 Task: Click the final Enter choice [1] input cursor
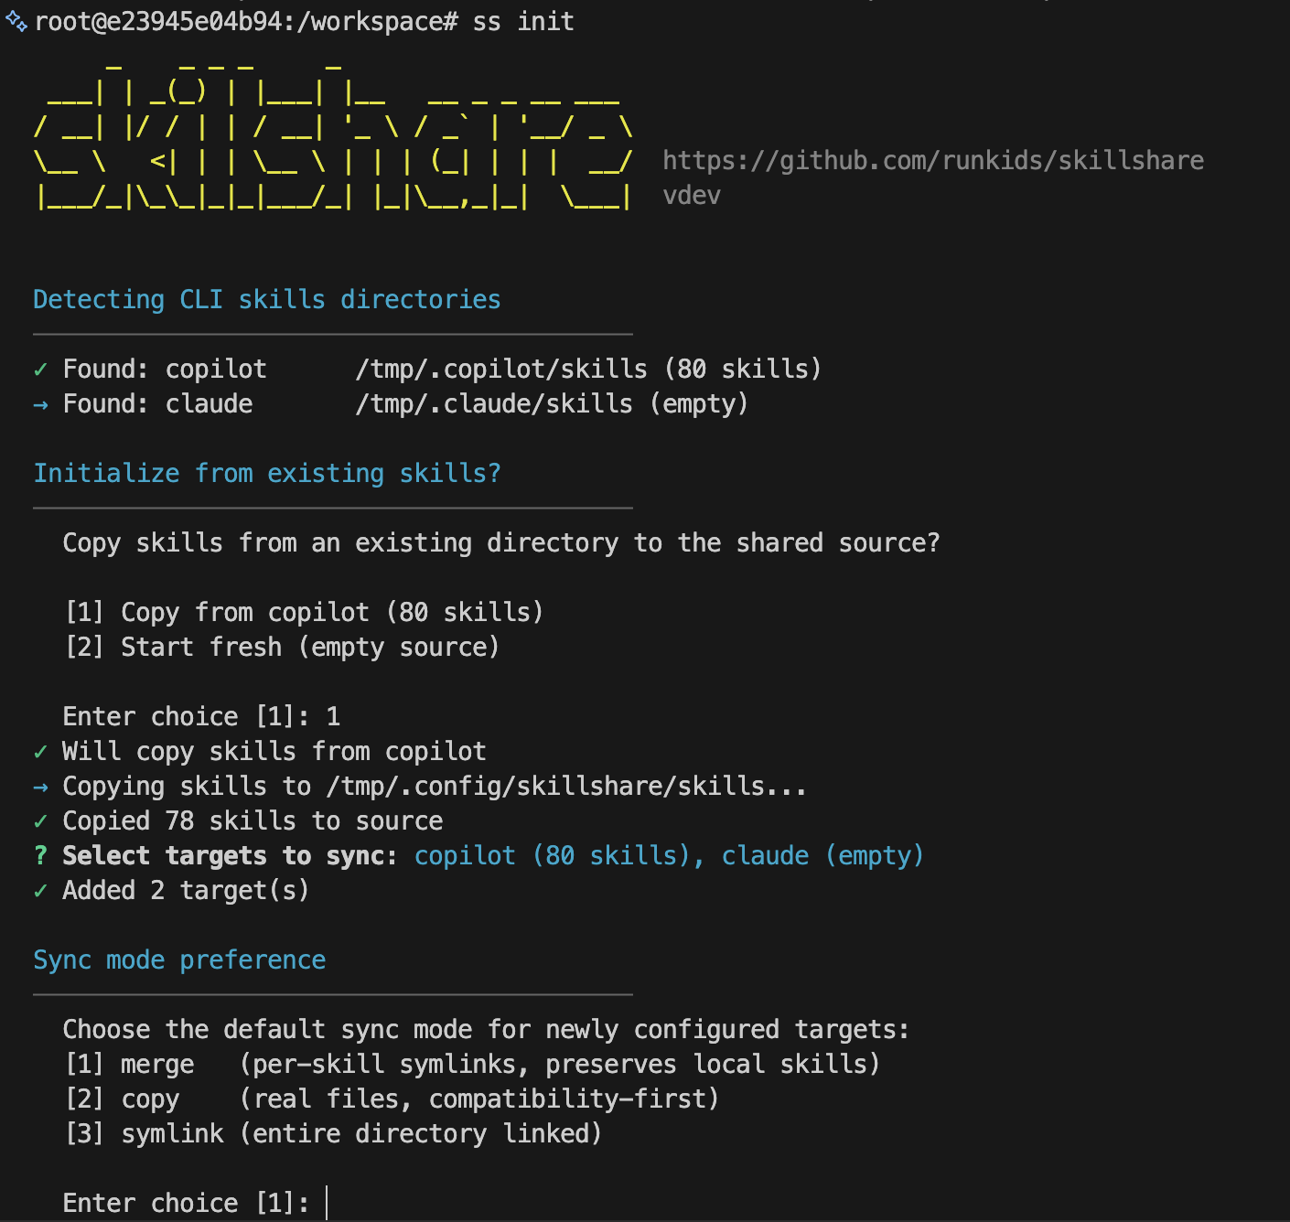click(x=327, y=1203)
